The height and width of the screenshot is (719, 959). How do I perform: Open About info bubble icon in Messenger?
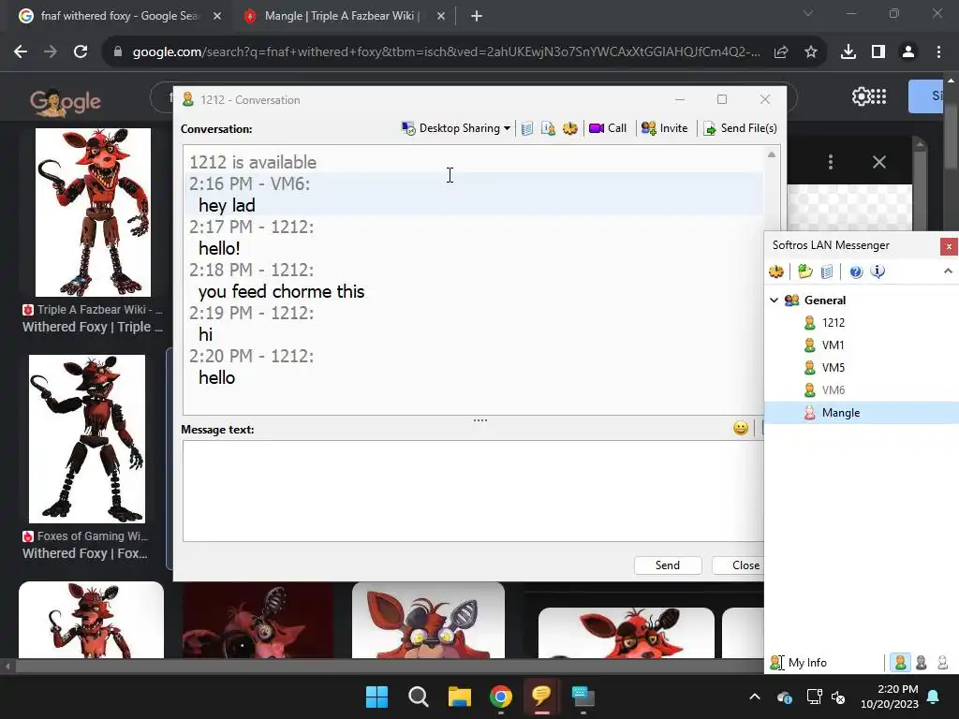point(877,271)
